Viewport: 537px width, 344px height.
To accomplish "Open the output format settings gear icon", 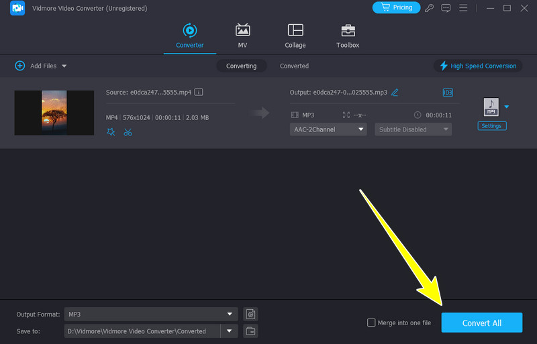I will 250,314.
